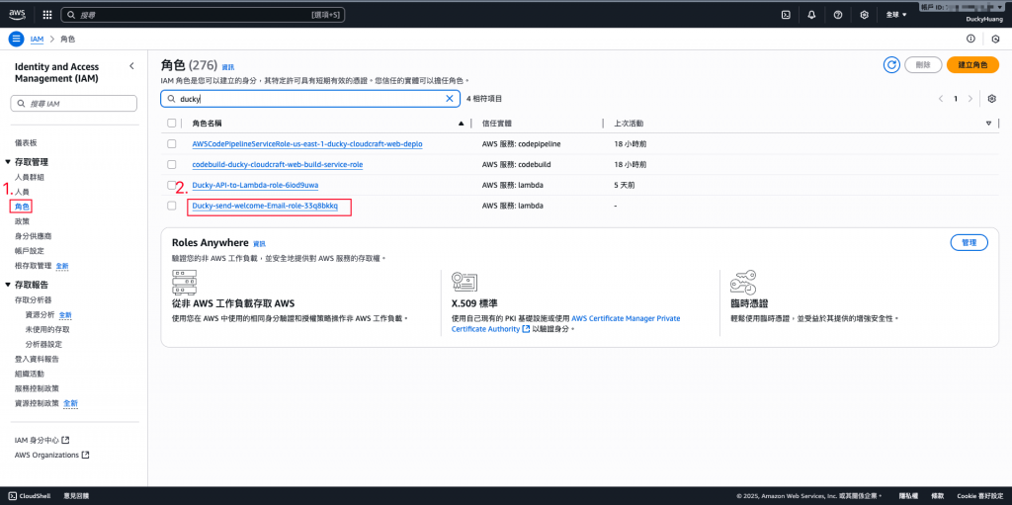
Task: Open 登入資料報告 in sidebar
Action: click(x=37, y=359)
